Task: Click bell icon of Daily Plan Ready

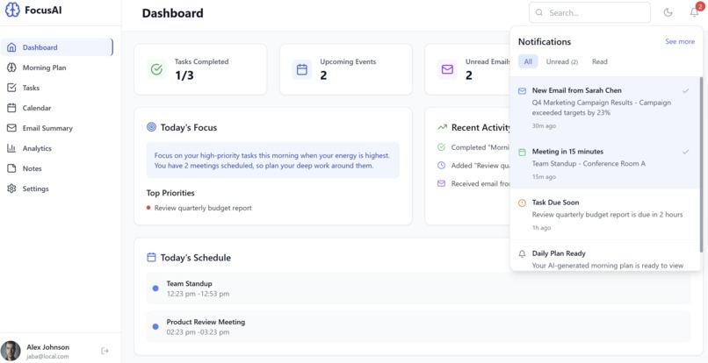Action: pos(522,254)
